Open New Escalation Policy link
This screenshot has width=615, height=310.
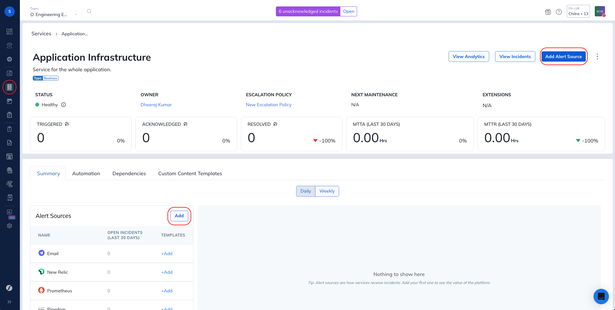(x=269, y=105)
